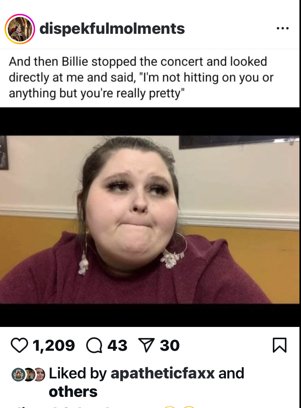Open the 43 comments count

point(117,345)
